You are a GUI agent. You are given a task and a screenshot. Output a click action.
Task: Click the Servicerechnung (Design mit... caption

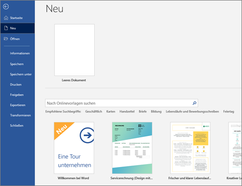[x=132, y=178]
